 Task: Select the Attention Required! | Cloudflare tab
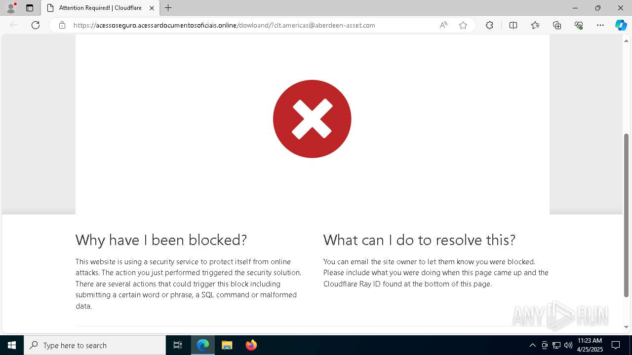100,8
